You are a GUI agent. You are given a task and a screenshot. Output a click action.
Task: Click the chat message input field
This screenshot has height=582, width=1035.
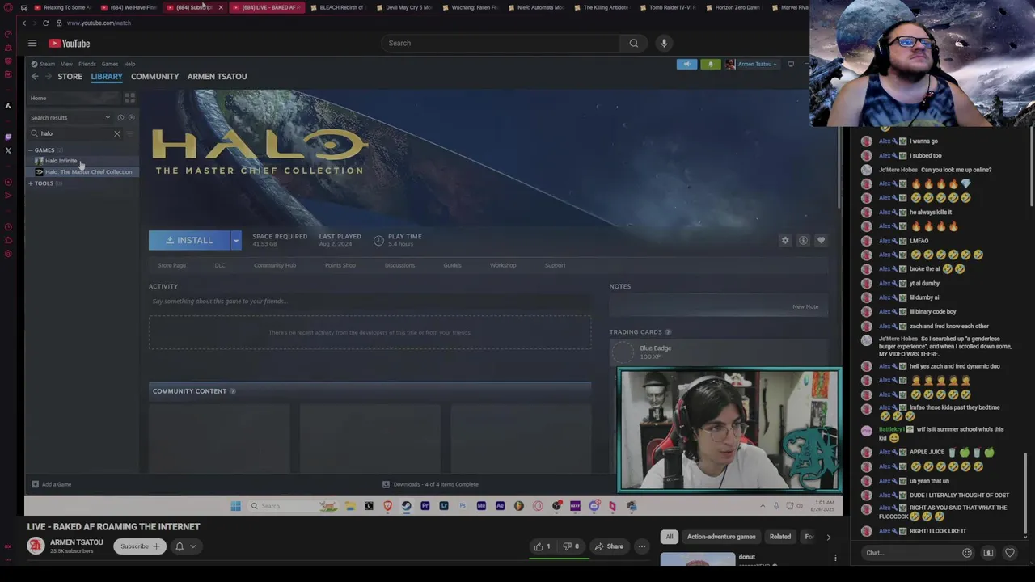[910, 553]
